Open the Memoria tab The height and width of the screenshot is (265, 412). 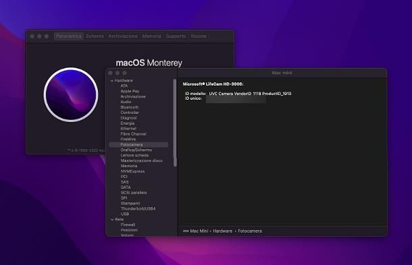pos(151,36)
